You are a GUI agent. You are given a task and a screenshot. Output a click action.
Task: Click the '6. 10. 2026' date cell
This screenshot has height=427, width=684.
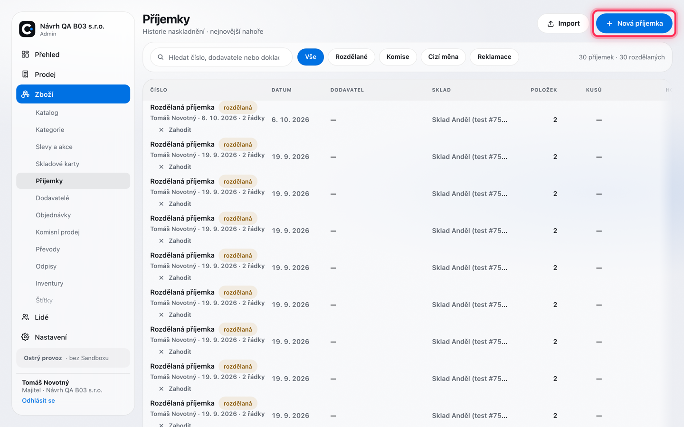pyautogui.click(x=290, y=120)
